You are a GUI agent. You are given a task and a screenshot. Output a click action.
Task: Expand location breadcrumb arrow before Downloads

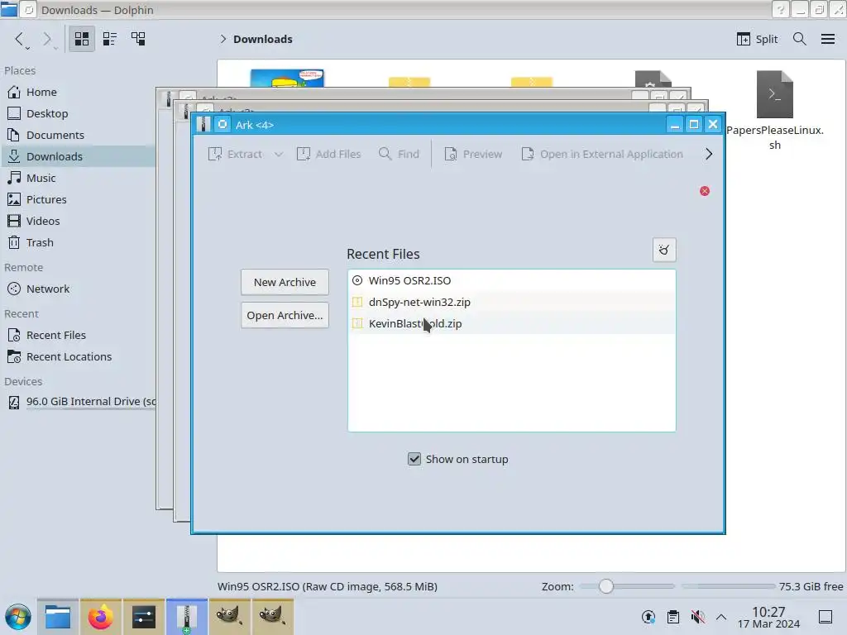[x=223, y=40]
